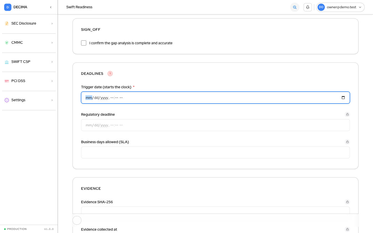Click the Business days allowed field

coord(216,152)
